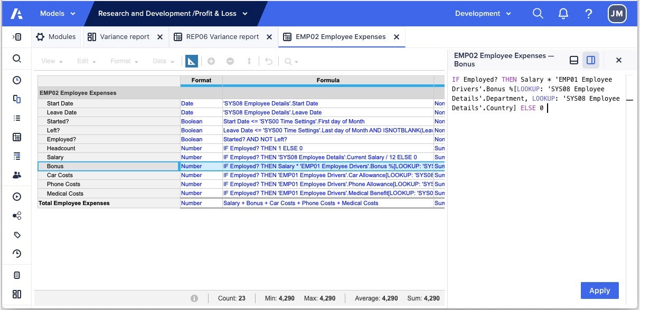650x310 pixels.
Task: Click the plus insert icon in toolbar
Action: click(x=211, y=61)
